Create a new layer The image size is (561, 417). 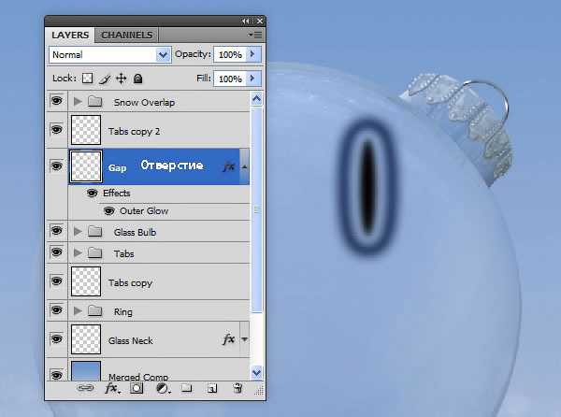(212, 388)
